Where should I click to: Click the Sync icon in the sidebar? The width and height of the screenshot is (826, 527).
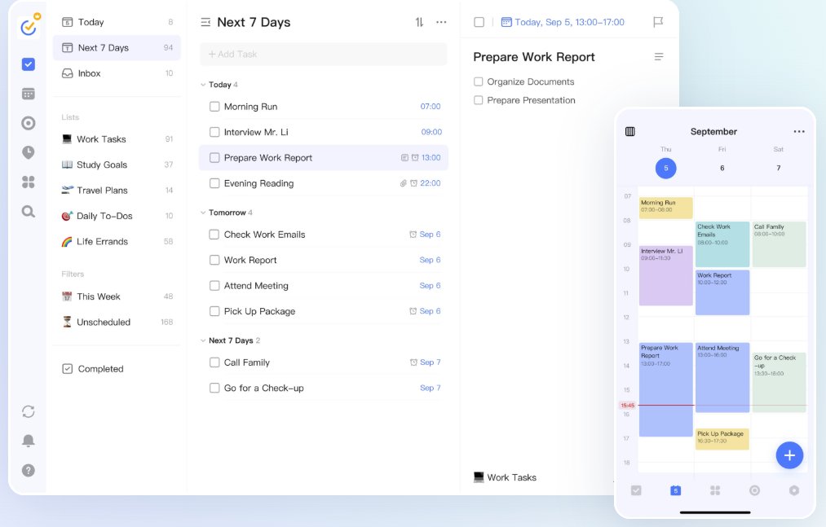[29, 411]
